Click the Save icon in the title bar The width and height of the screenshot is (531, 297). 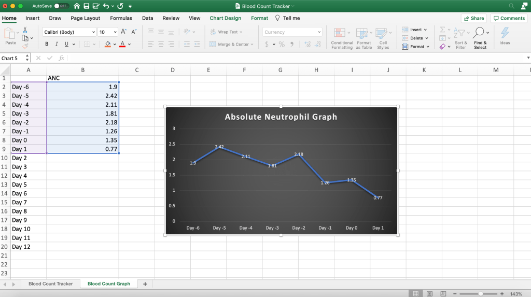click(x=87, y=6)
